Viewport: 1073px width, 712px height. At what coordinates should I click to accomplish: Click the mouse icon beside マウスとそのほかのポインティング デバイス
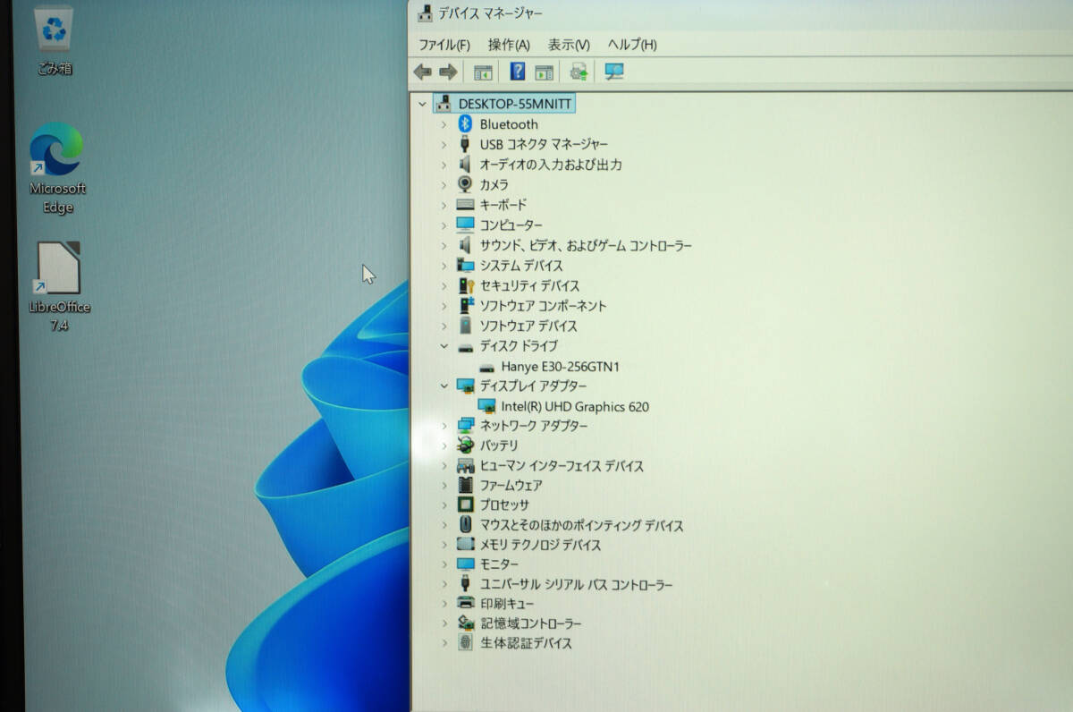465,525
